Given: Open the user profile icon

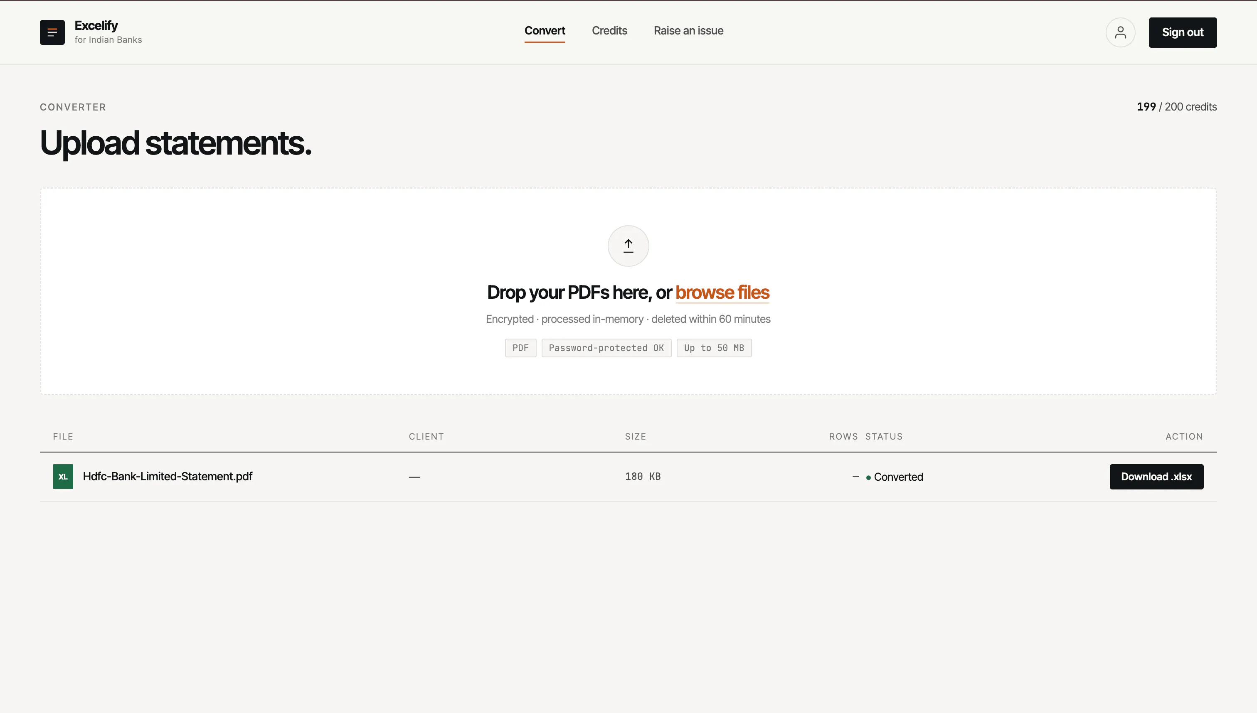Looking at the screenshot, I should click(x=1120, y=32).
